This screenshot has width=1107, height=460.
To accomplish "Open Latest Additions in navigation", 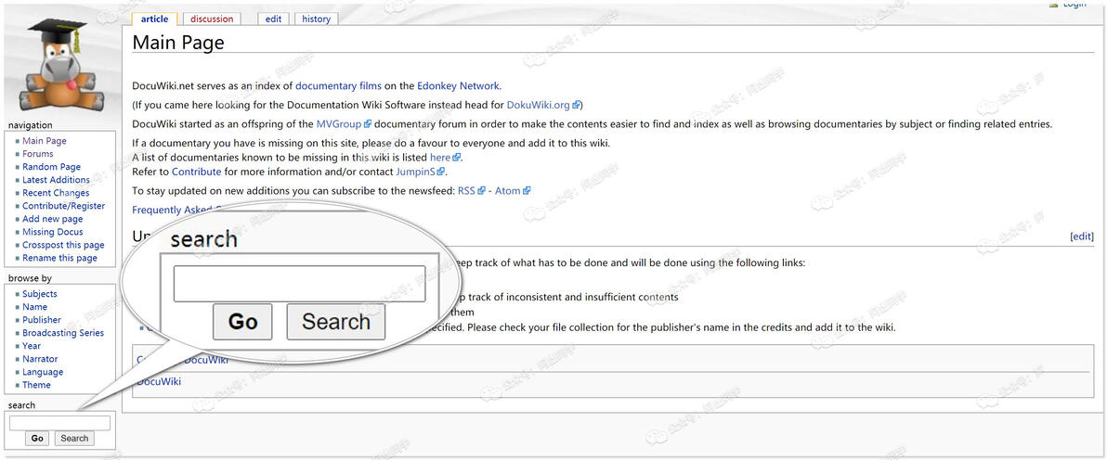I will 56,180.
